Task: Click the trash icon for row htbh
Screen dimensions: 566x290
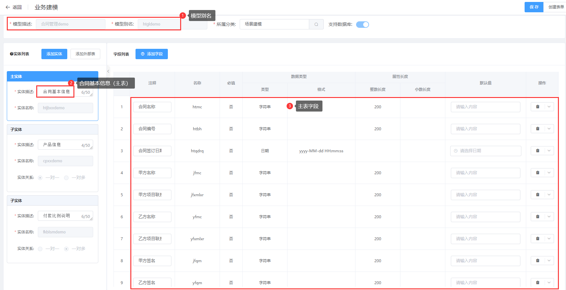Action: pos(538,129)
